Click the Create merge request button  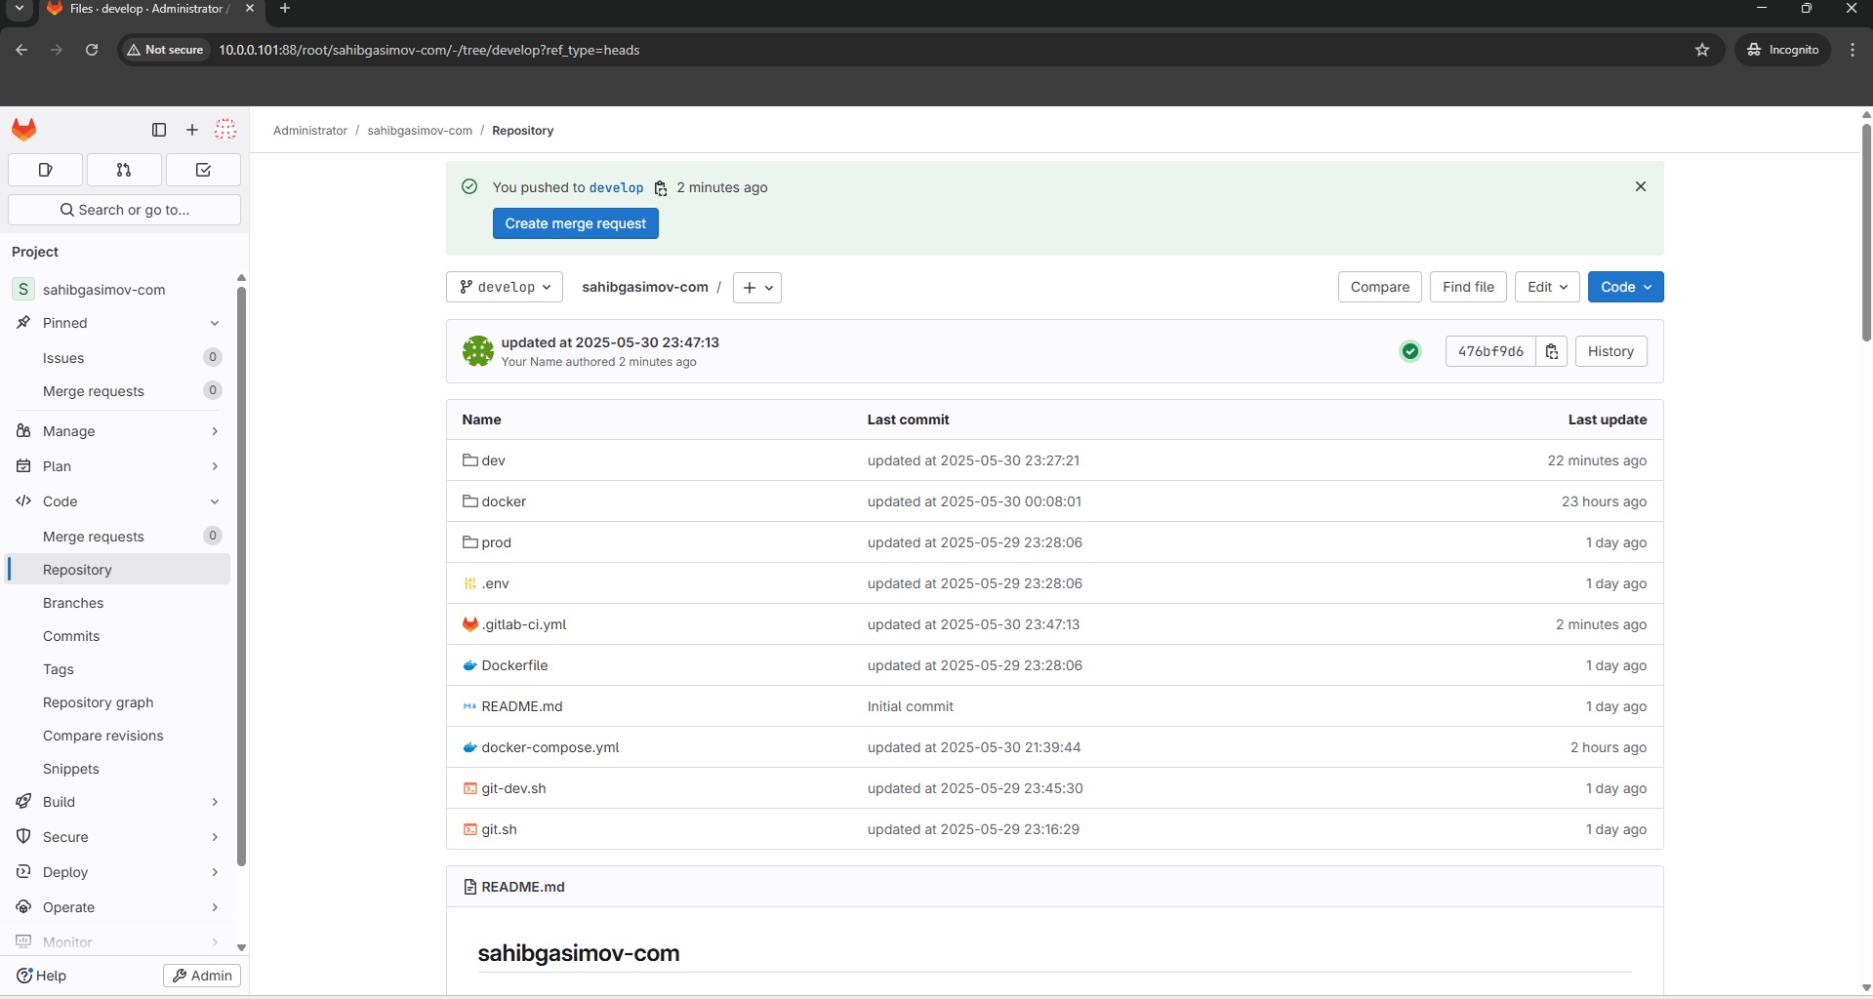point(575,223)
